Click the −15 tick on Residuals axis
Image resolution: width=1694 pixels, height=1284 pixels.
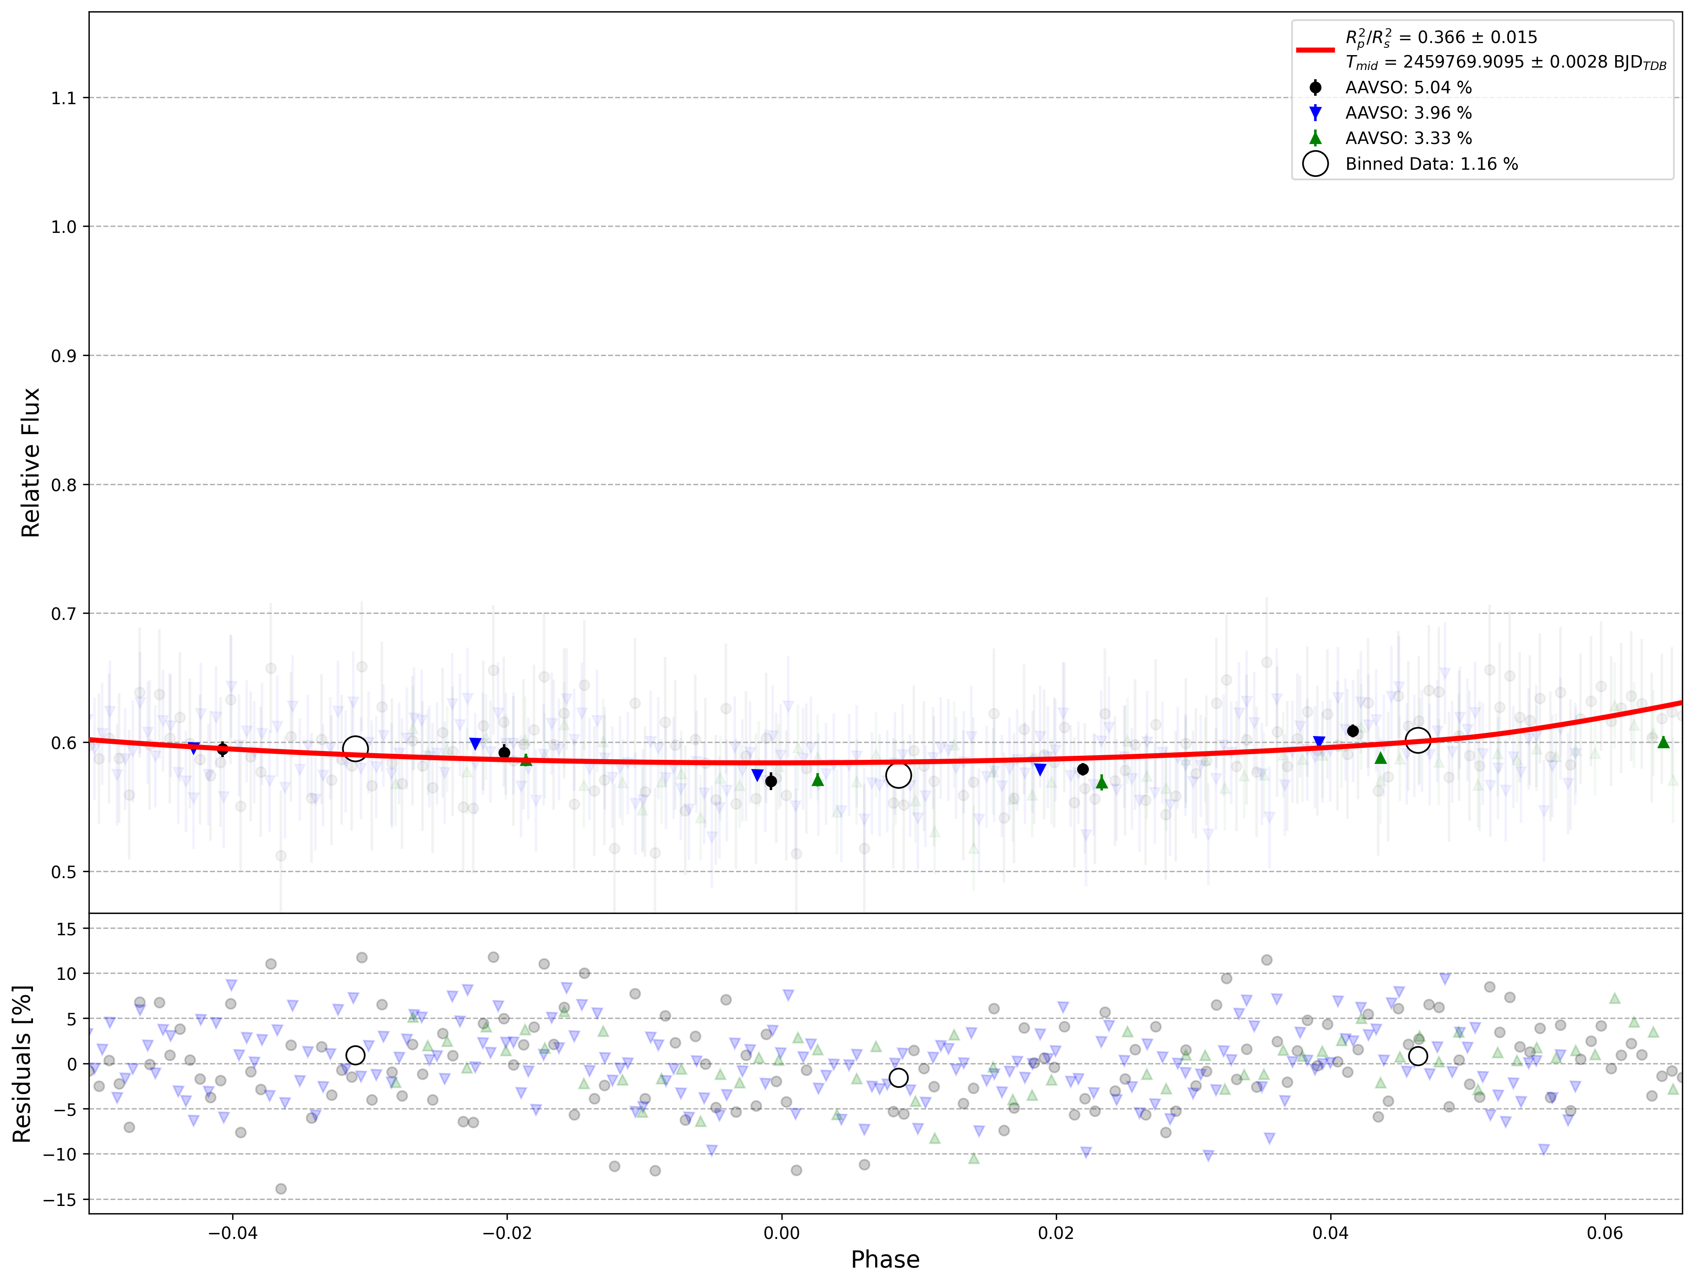(x=60, y=1200)
